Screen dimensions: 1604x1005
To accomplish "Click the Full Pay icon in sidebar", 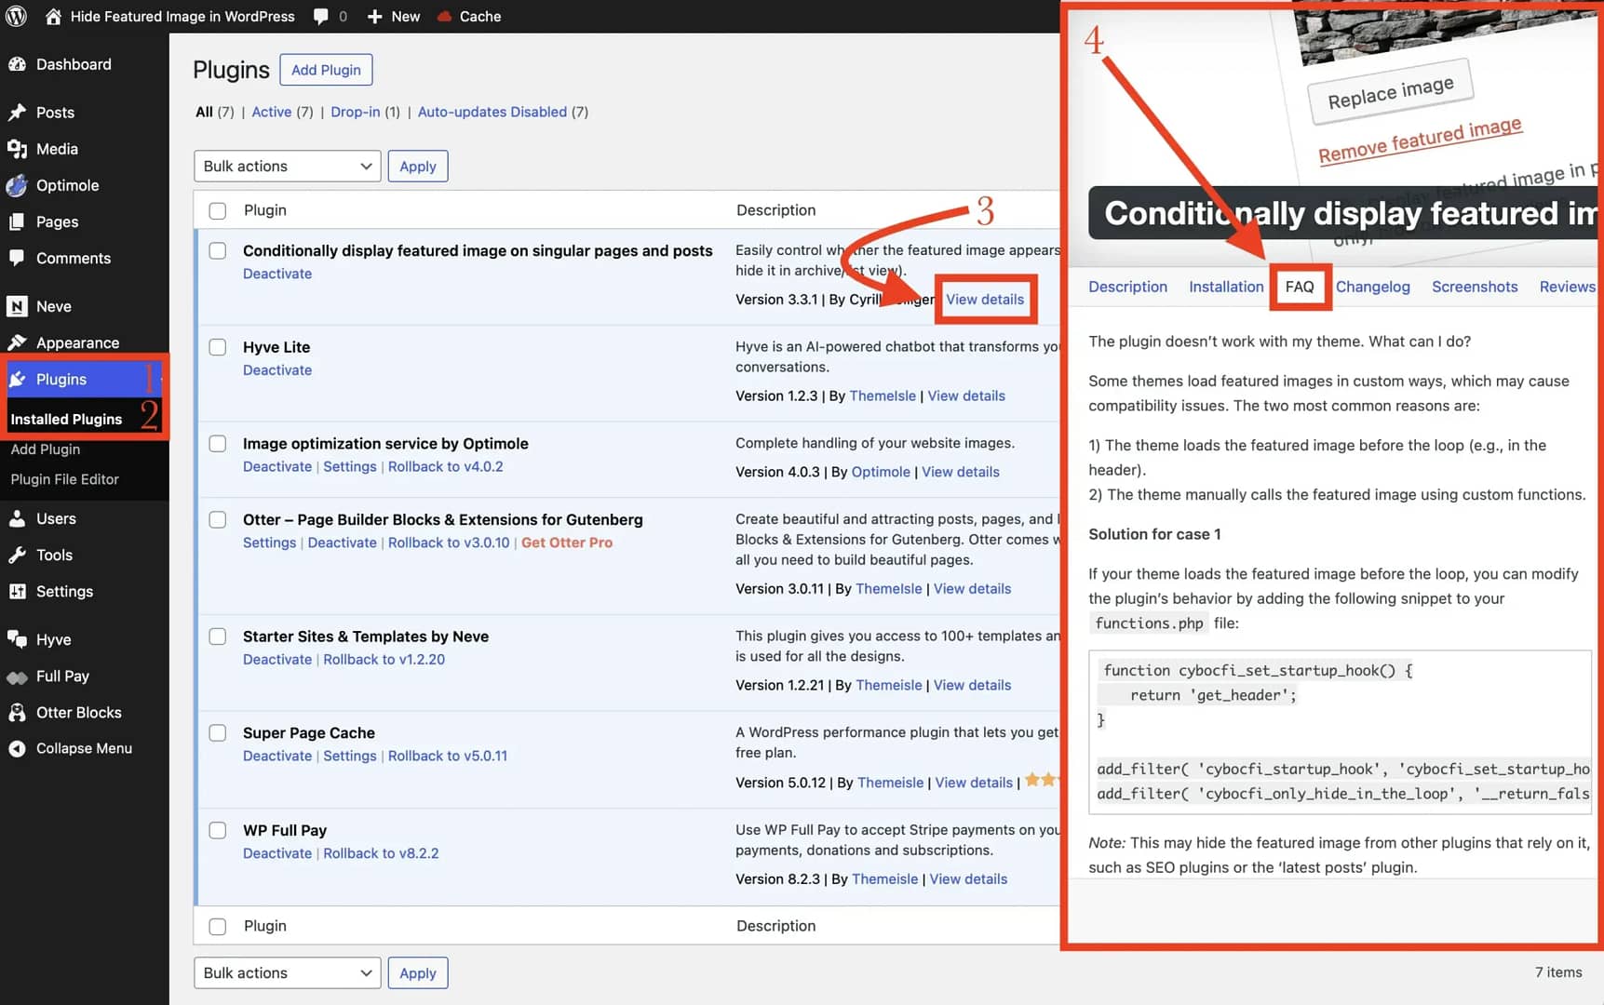I will (17, 677).
